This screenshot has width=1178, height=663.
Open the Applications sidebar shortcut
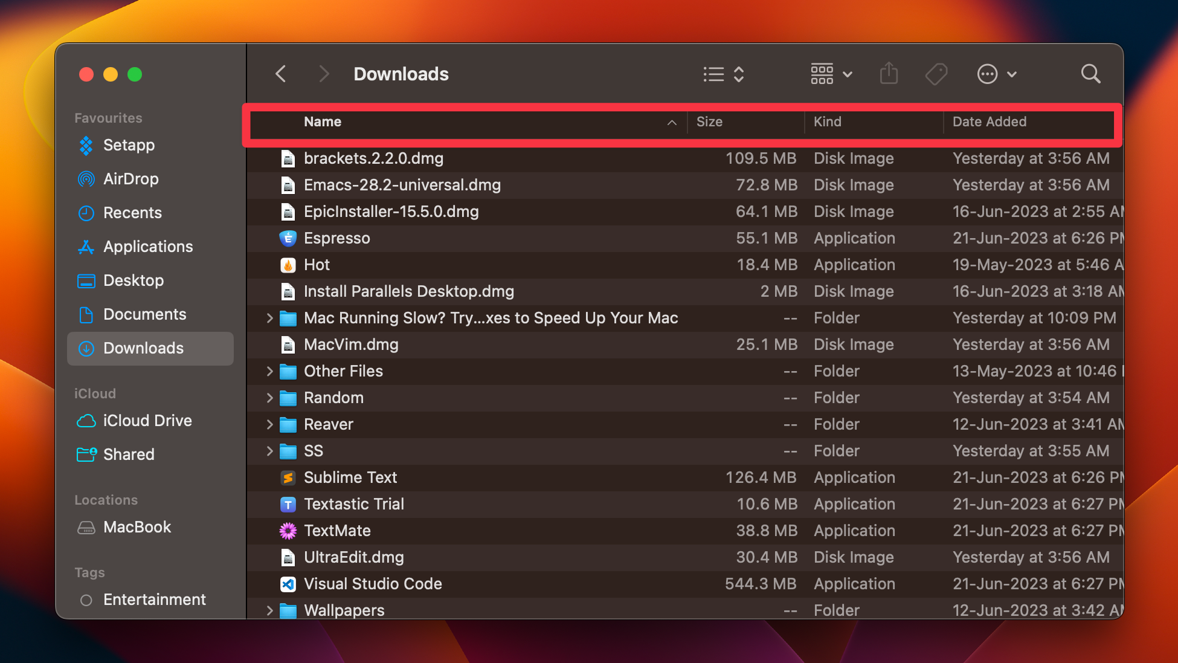pyautogui.click(x=147, y=247)
